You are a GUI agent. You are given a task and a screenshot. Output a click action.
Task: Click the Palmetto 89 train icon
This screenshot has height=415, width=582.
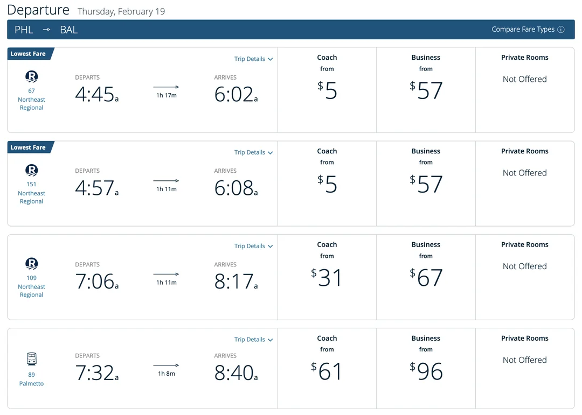31,359
